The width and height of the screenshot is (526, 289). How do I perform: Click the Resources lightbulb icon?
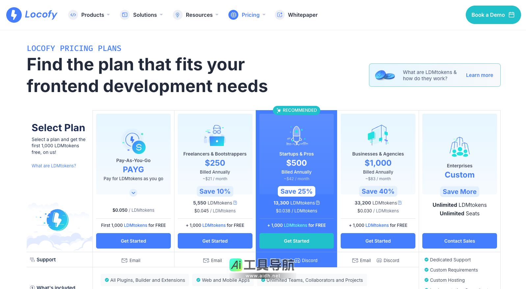click(x=177, y=15)
